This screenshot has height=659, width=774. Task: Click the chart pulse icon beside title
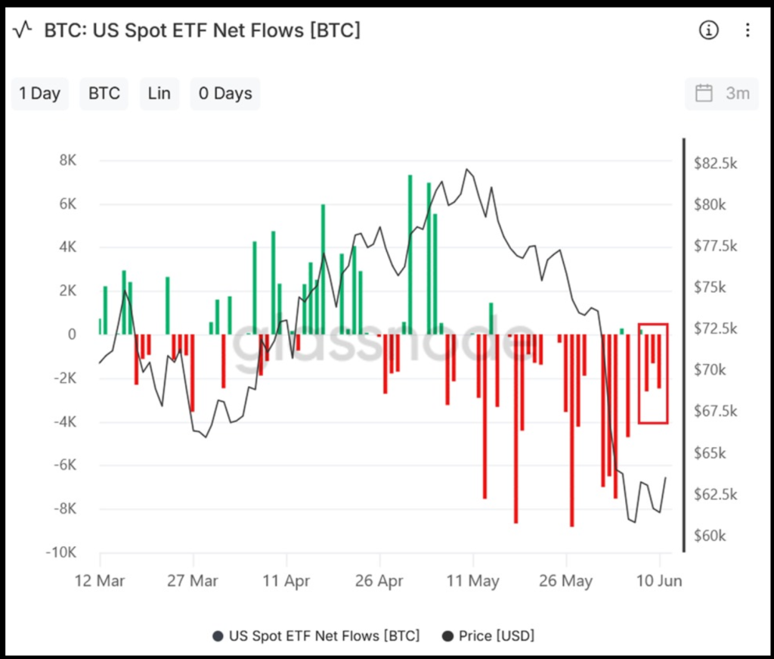[23, 30]
